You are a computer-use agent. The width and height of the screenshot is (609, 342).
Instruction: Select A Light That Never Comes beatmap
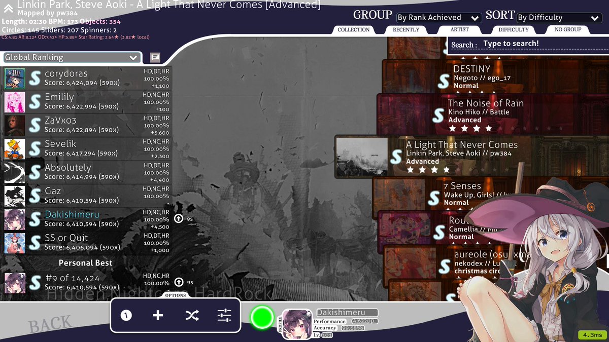pyautogui.click(x=472, y=156)
